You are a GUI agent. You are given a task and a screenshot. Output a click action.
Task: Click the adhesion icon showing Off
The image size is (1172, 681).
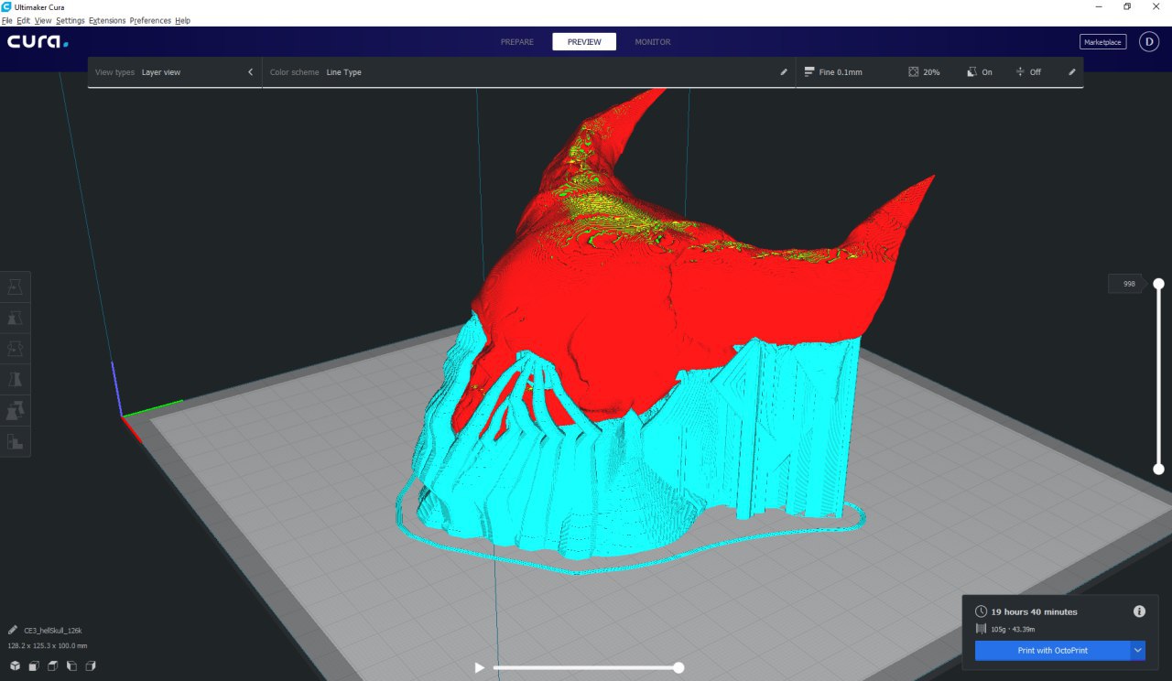click(1020, 71)
